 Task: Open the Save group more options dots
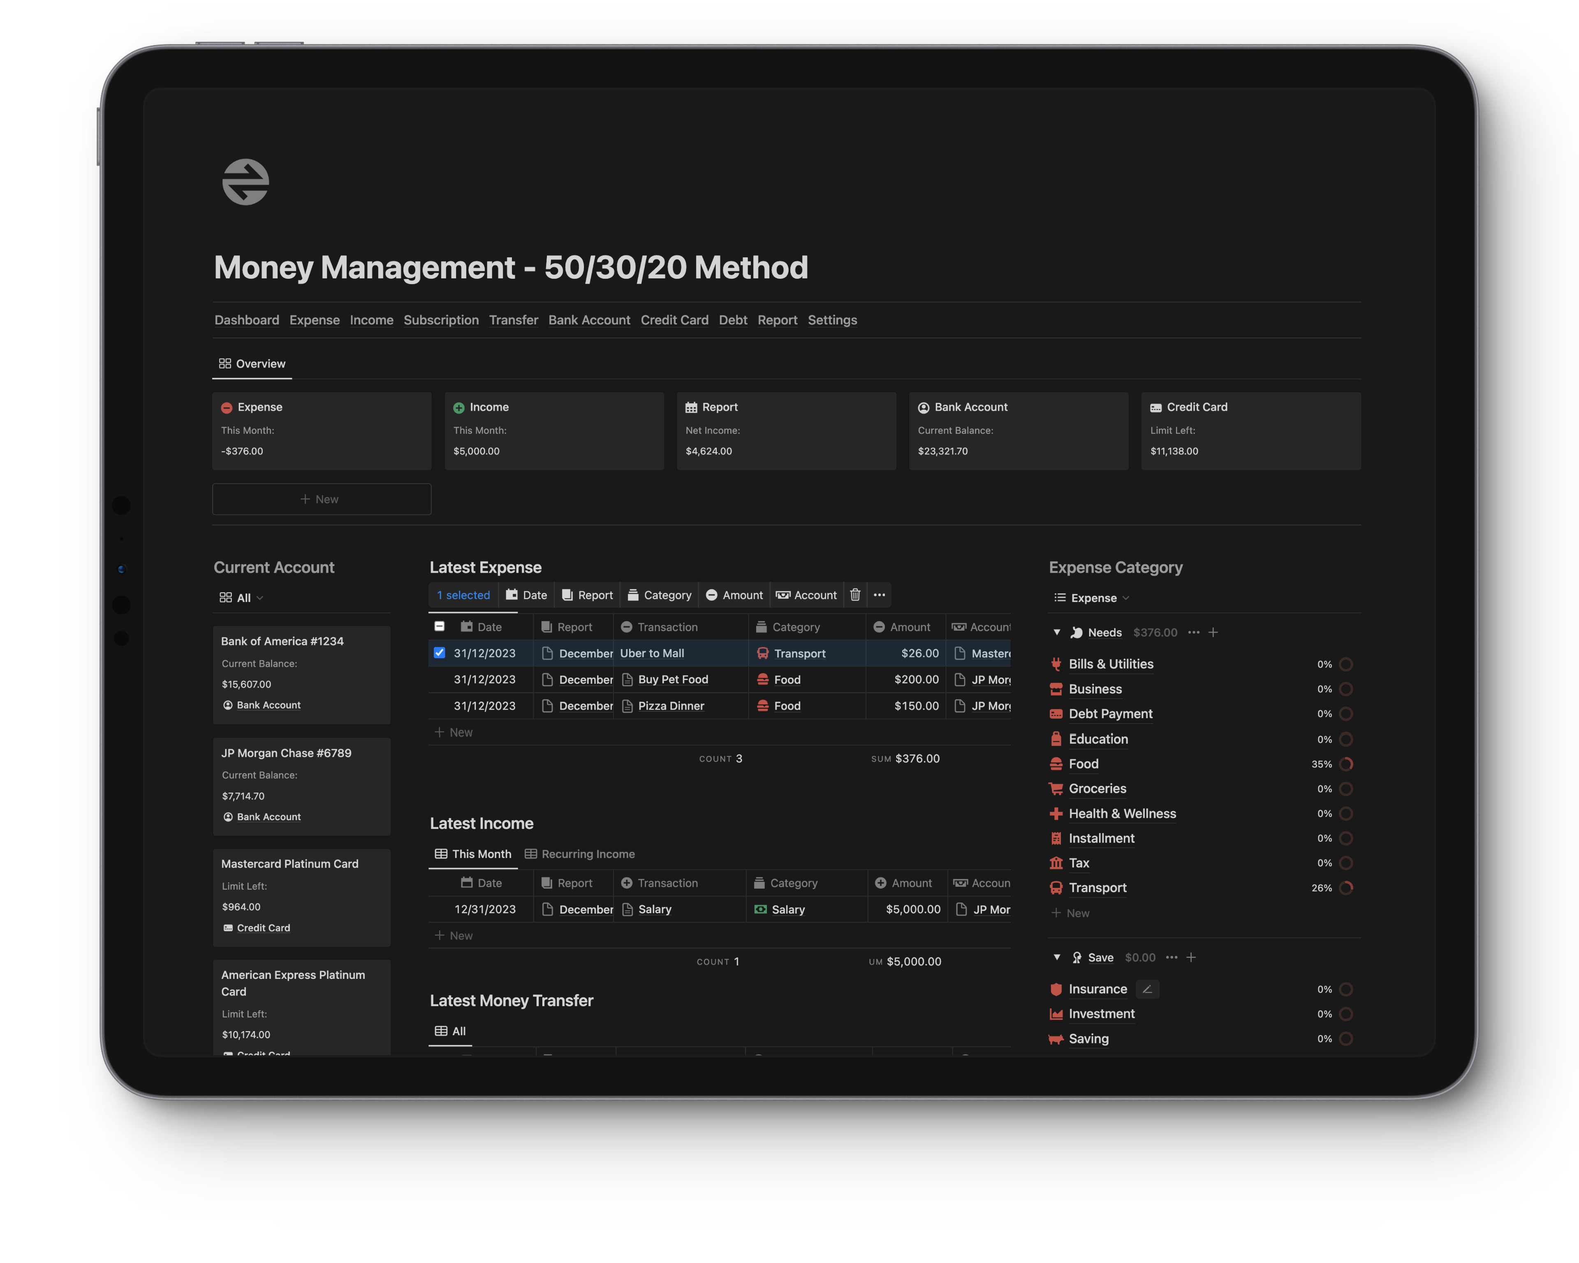click(x=1172, y=958)
